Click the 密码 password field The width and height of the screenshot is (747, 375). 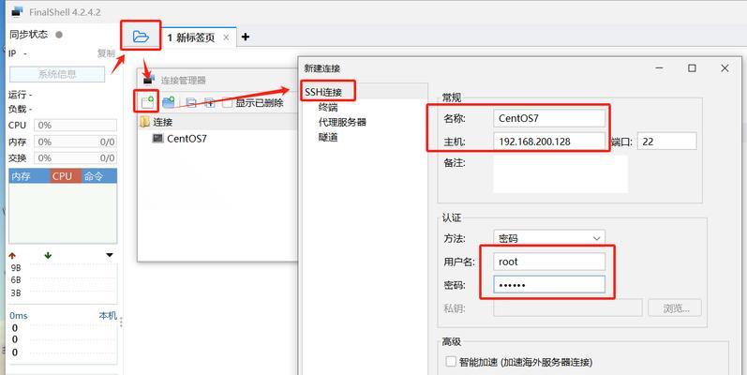[549, 284]
